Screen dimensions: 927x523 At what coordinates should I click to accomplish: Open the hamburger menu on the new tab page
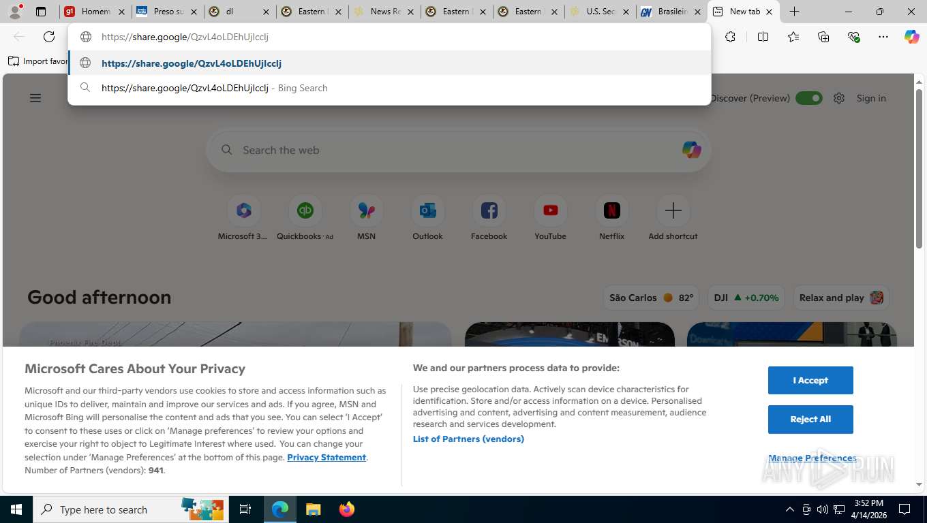[x=35, y=98]
